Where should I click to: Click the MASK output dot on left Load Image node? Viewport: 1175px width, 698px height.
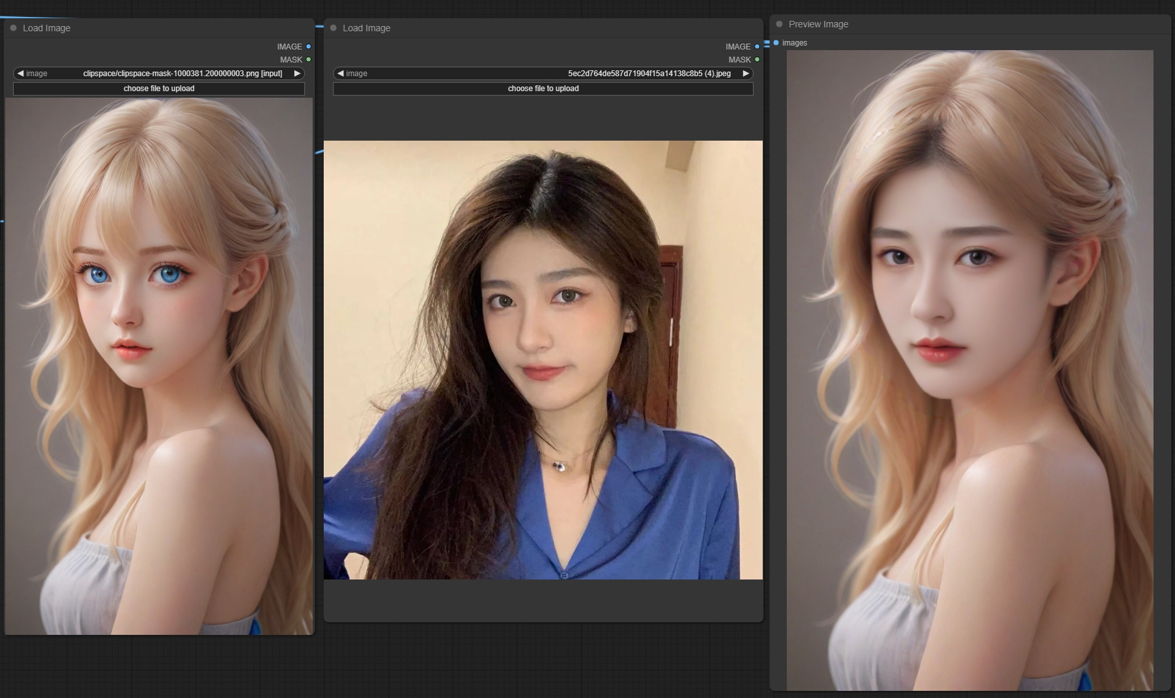pos(309,59)
